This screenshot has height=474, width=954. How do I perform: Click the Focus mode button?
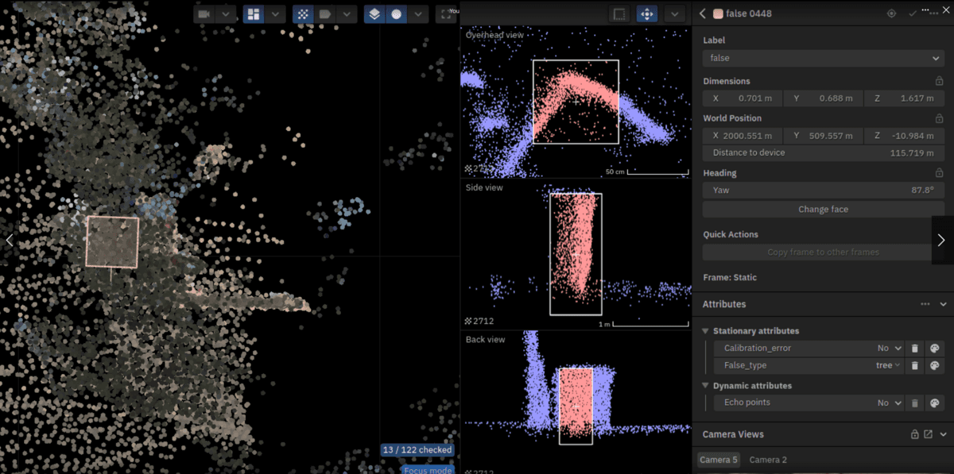[x=428, y=470]
